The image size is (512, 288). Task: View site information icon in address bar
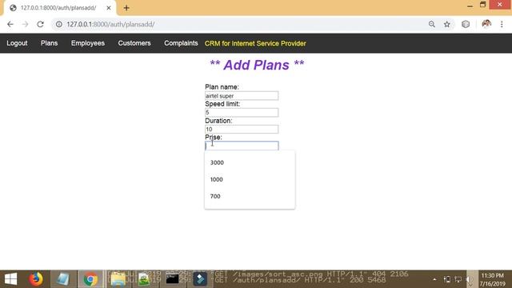58,24
